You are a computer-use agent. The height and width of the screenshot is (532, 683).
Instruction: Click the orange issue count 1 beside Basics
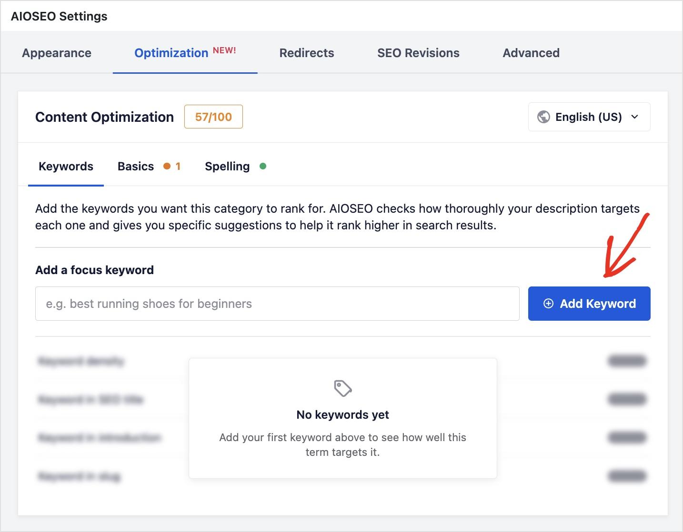click(178, 167)
